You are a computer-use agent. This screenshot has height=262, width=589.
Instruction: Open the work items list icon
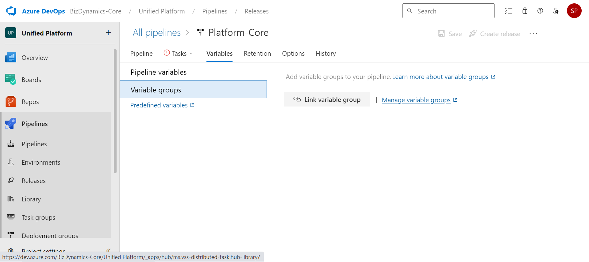(x=509, y=11)
